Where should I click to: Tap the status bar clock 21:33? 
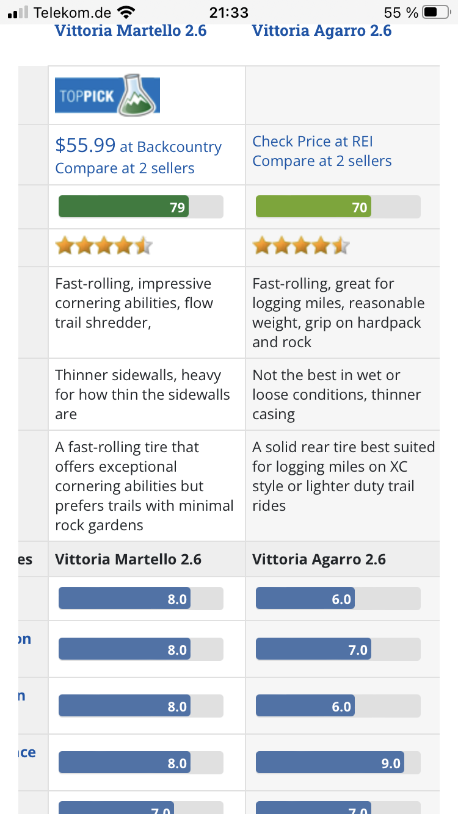(x=229, y=12)
